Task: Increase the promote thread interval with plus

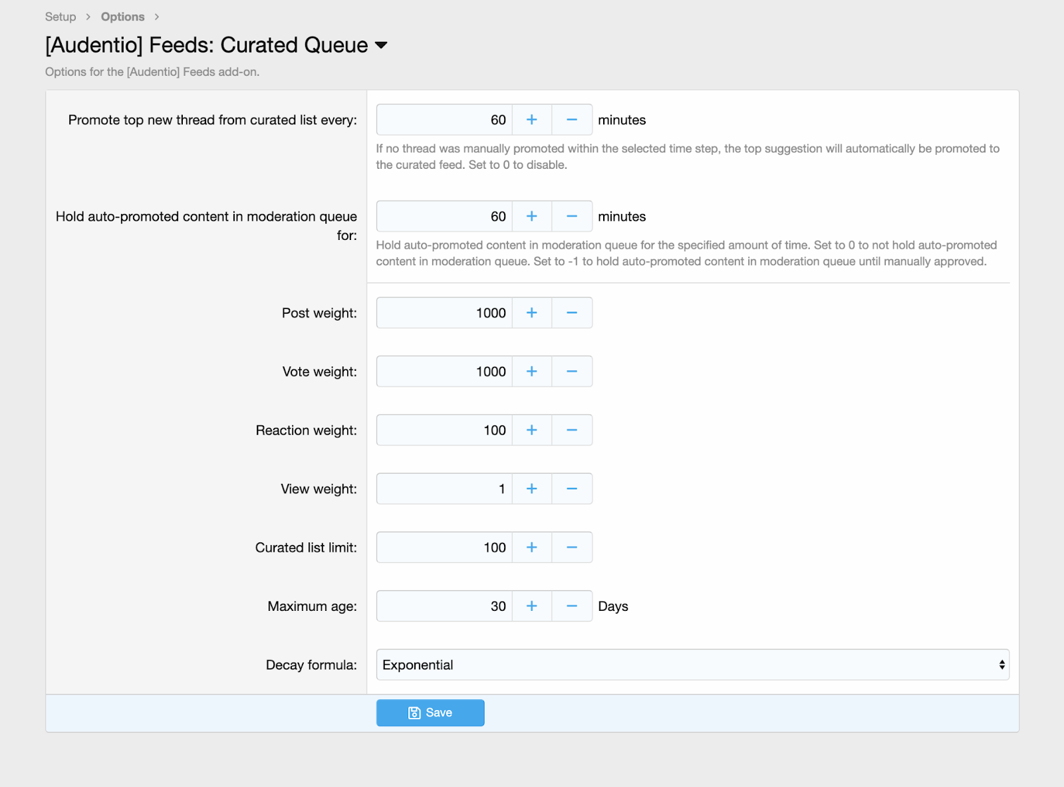Action: [531, 120]
